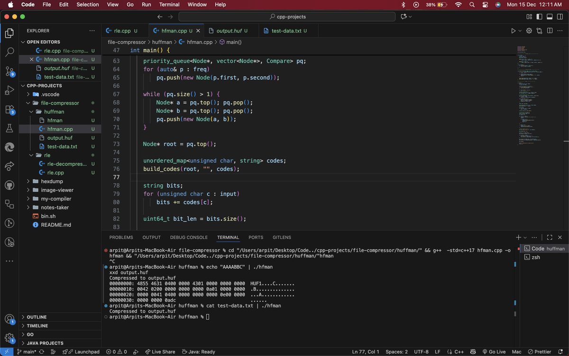Open new terminal launch profile dropdown
569x356 pixels.
(525, 237)
